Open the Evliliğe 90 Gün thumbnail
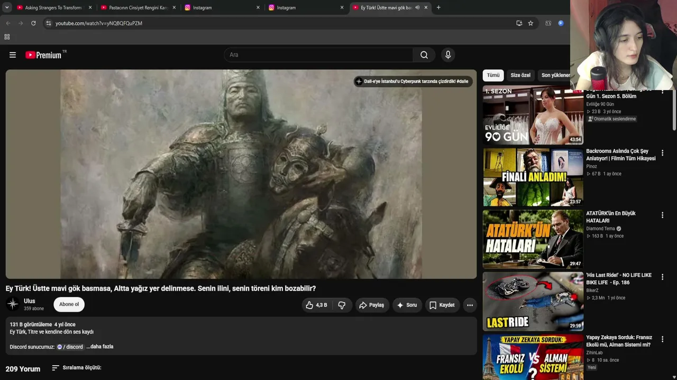Image resolution: width=677 pixels, height=380 pixels. click(x=533, y=115)
